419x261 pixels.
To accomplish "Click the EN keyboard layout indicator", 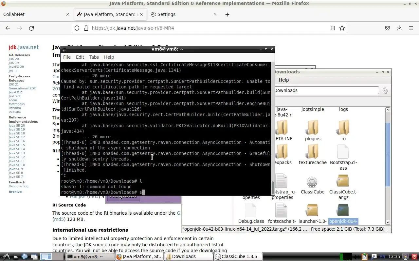I will coord(382,257).
